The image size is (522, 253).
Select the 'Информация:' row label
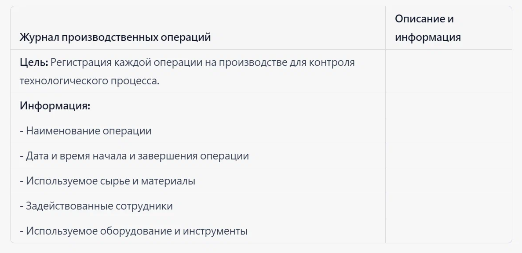point(55,106)
